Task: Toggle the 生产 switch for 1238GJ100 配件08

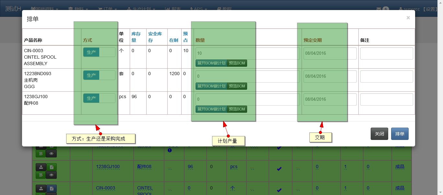Action: click(91, 98)
